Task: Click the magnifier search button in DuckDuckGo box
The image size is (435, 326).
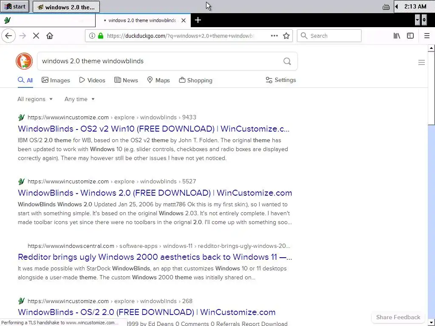Action: pos(287,61)
